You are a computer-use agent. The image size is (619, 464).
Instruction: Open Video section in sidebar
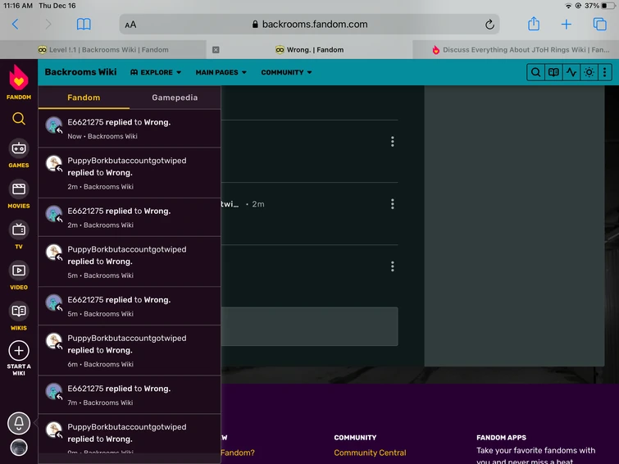pos(19,275)
